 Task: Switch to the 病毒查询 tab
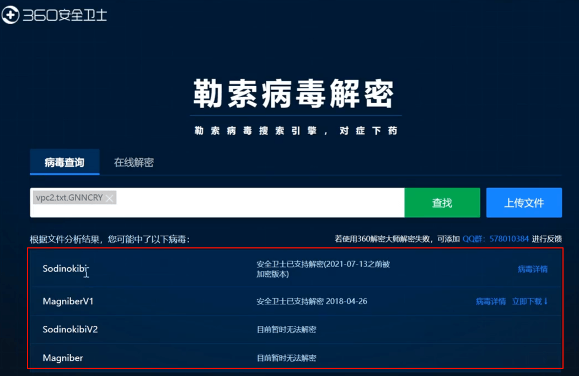coord(65,162)
